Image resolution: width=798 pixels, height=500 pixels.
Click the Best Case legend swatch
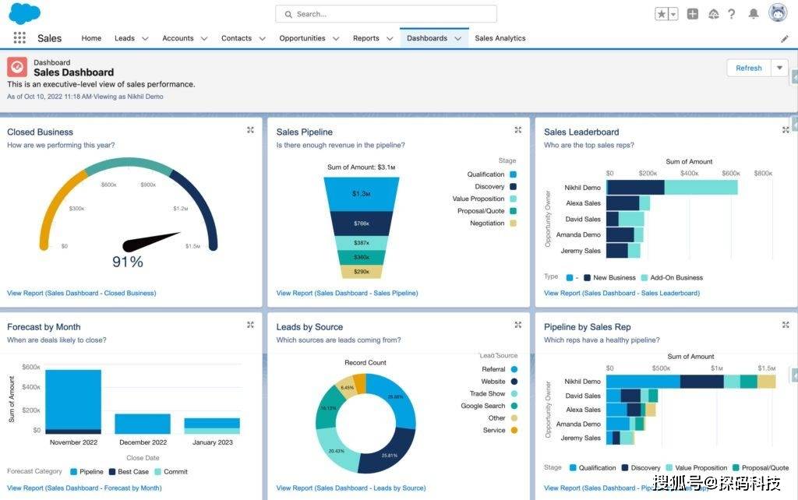click(x=112, y=472)
